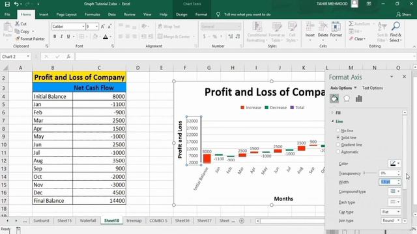Image resolution: width=417 pixels, height=234 pixels.
Task: Open the Design chart tools tab
Action: [182, 14]
